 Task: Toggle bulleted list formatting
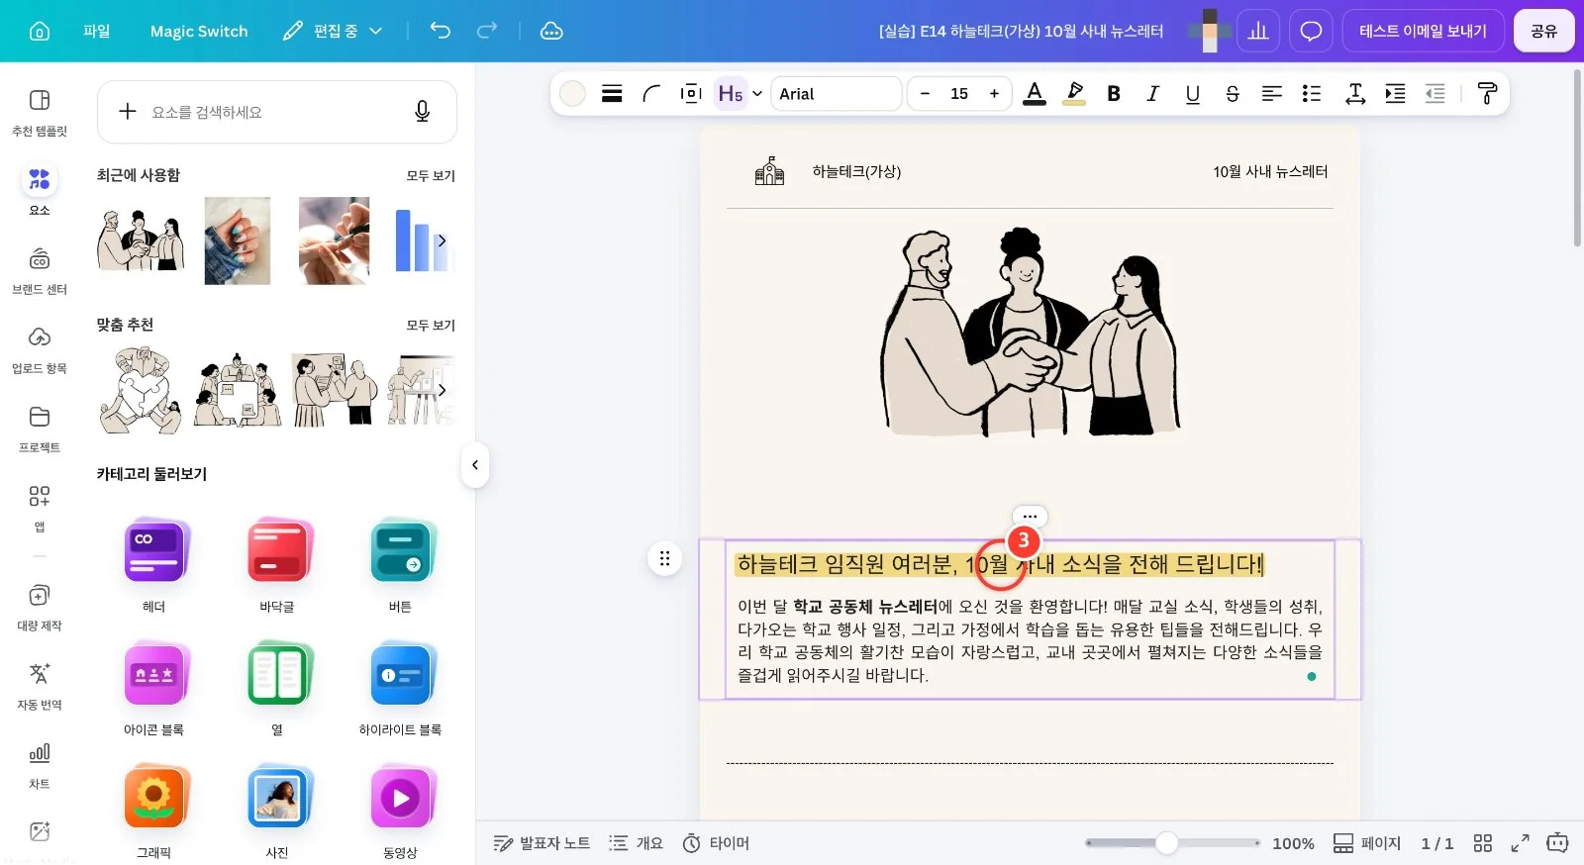[x=1312, y=93]
